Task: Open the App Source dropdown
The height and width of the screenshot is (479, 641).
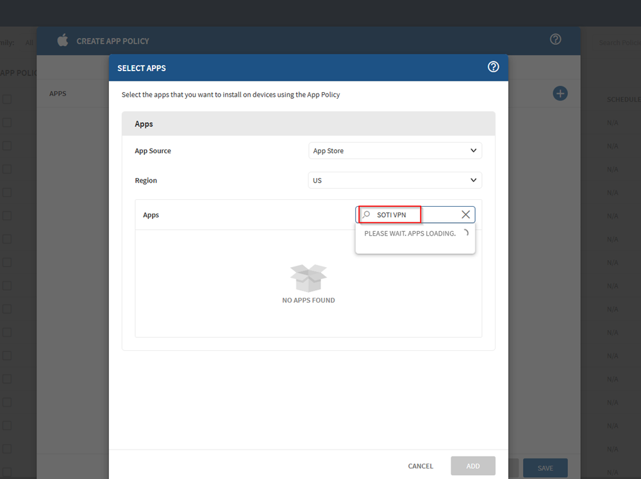Action: click(x=395, y=151)
